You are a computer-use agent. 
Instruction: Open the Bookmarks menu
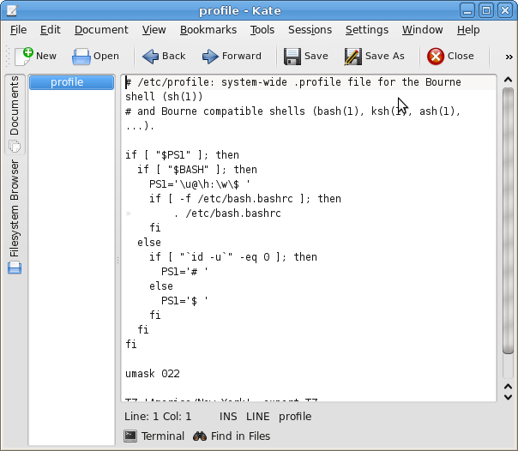click(208, 30)
